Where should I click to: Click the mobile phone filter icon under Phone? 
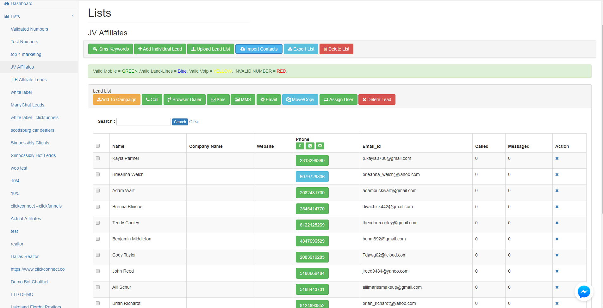click(x=300, y=146)
